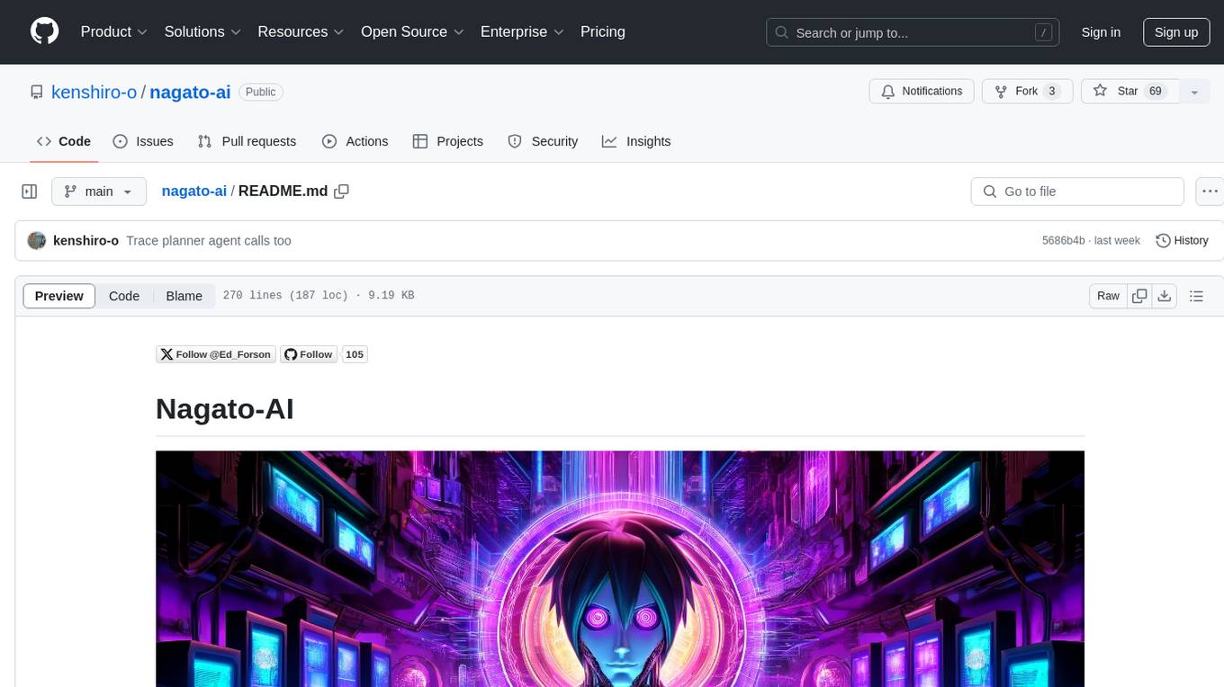This screenshot has width=1224, height=687.
Task: Open commit hash 5686b4b
Action: tap(1063, 240)
